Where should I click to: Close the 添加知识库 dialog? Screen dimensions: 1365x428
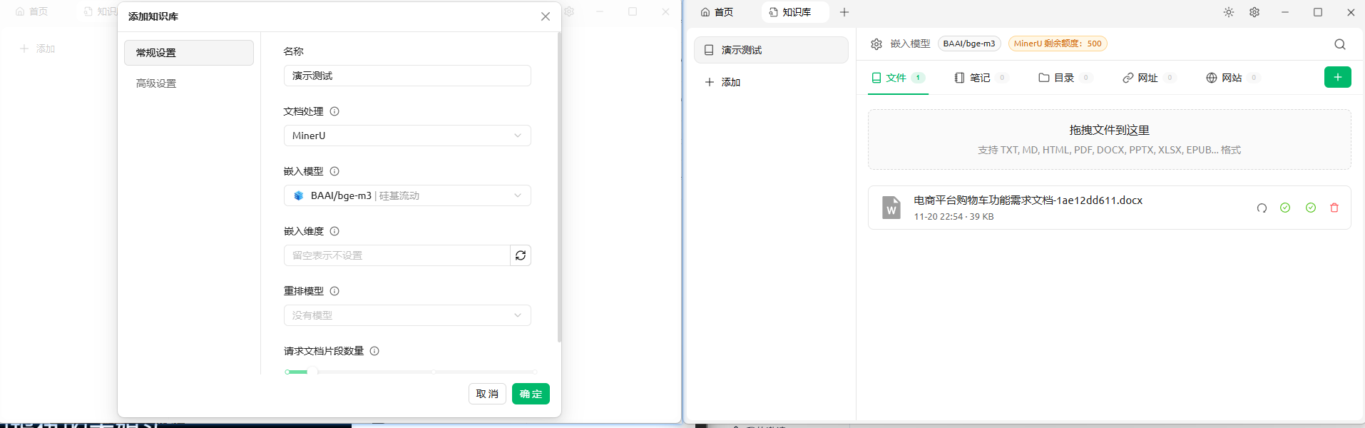point(546,16)
